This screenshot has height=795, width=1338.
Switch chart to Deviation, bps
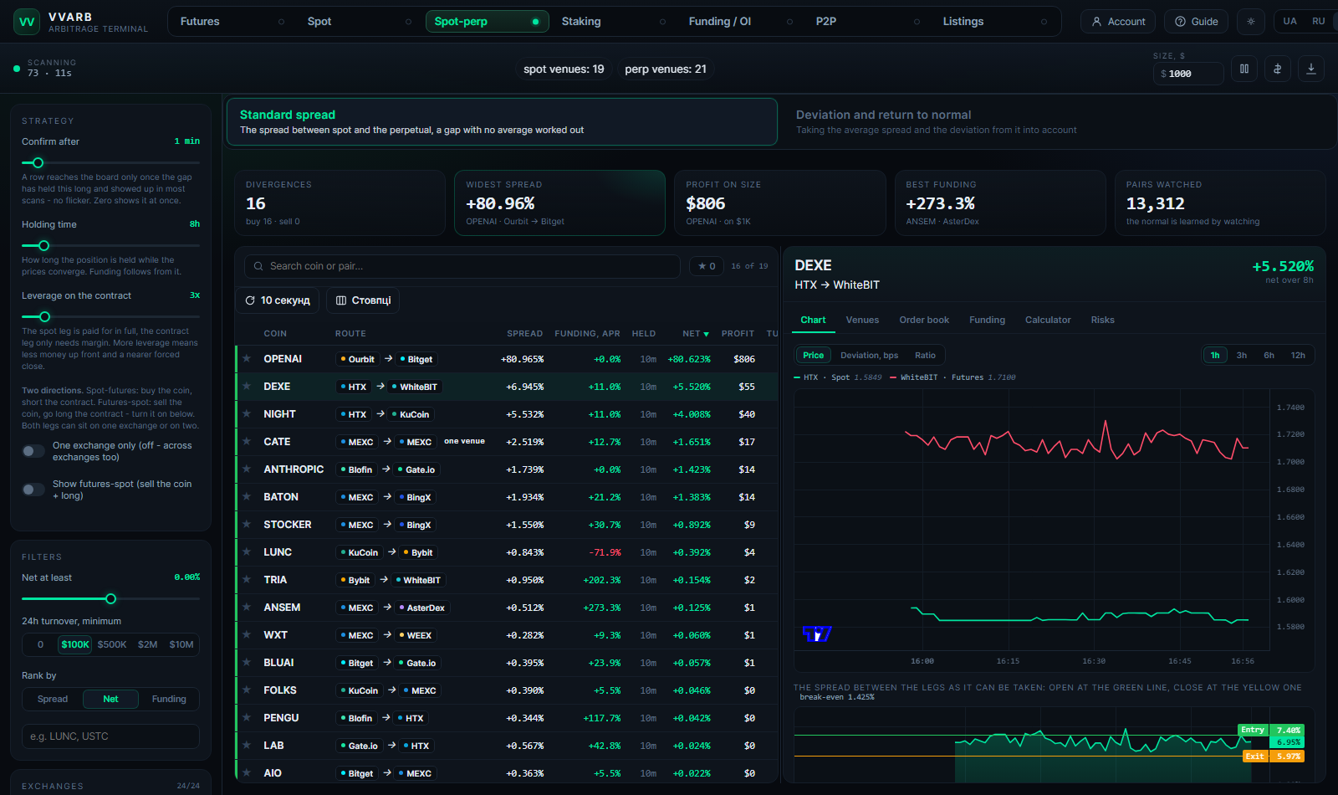coord(869,355)
